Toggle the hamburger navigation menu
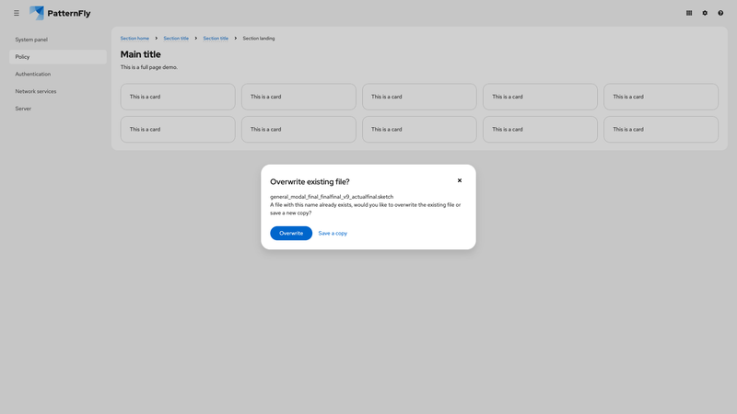 (x=17, y=13)
